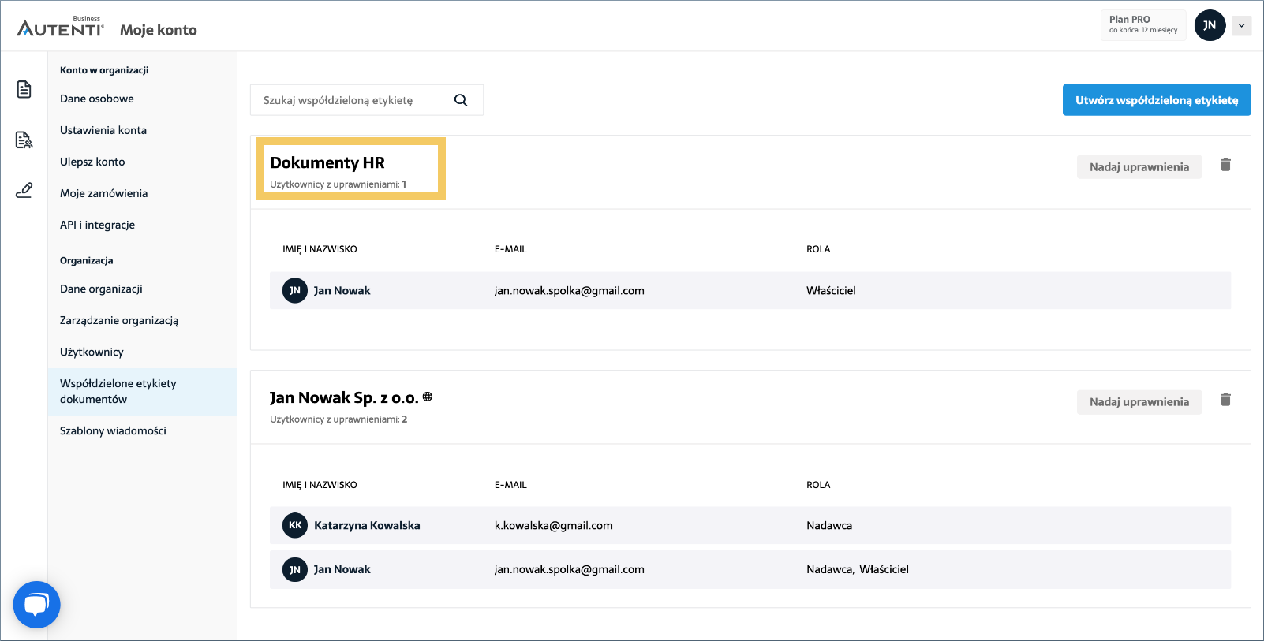Click Nadaj uprawnienia for Dokumenty HR
This screenshot has width=1264, height=641.
[x=1139, y=167]
